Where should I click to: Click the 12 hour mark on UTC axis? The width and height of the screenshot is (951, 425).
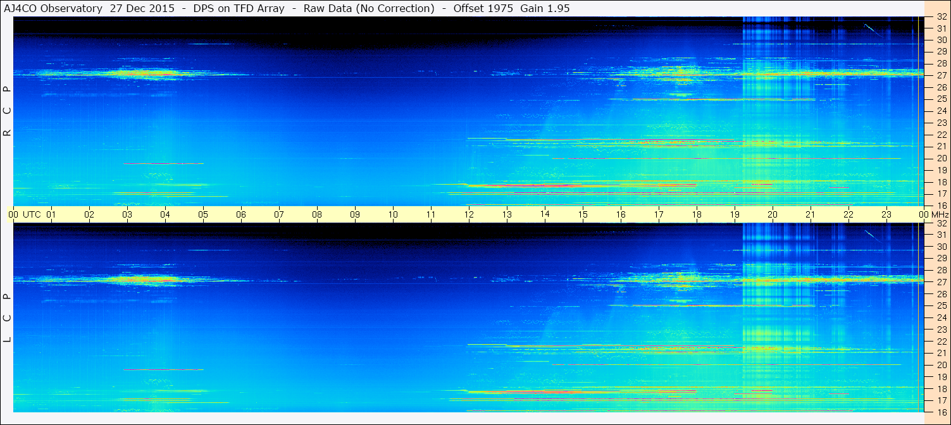click(x=469, y=214)
